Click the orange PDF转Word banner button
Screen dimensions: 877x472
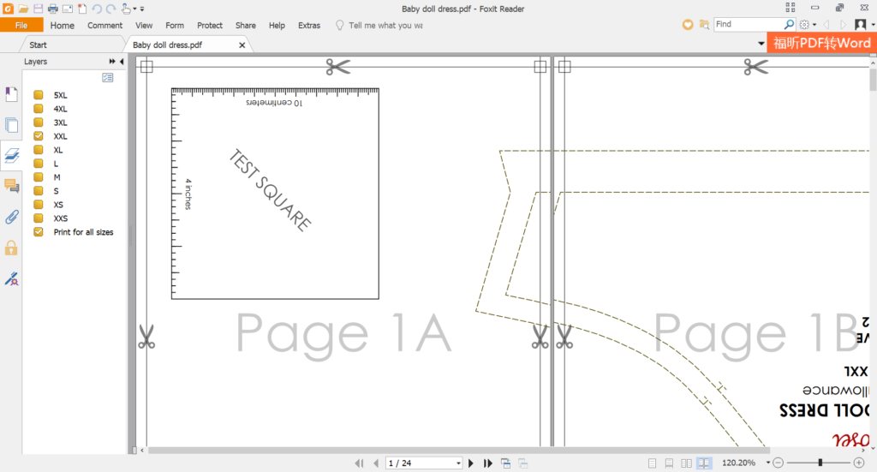click(x=820, y=43)
